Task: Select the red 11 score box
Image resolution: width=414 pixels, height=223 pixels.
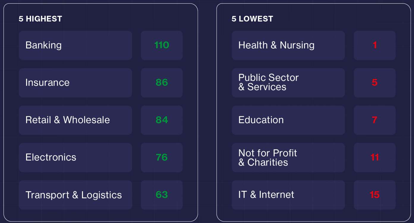Action: 374,157
